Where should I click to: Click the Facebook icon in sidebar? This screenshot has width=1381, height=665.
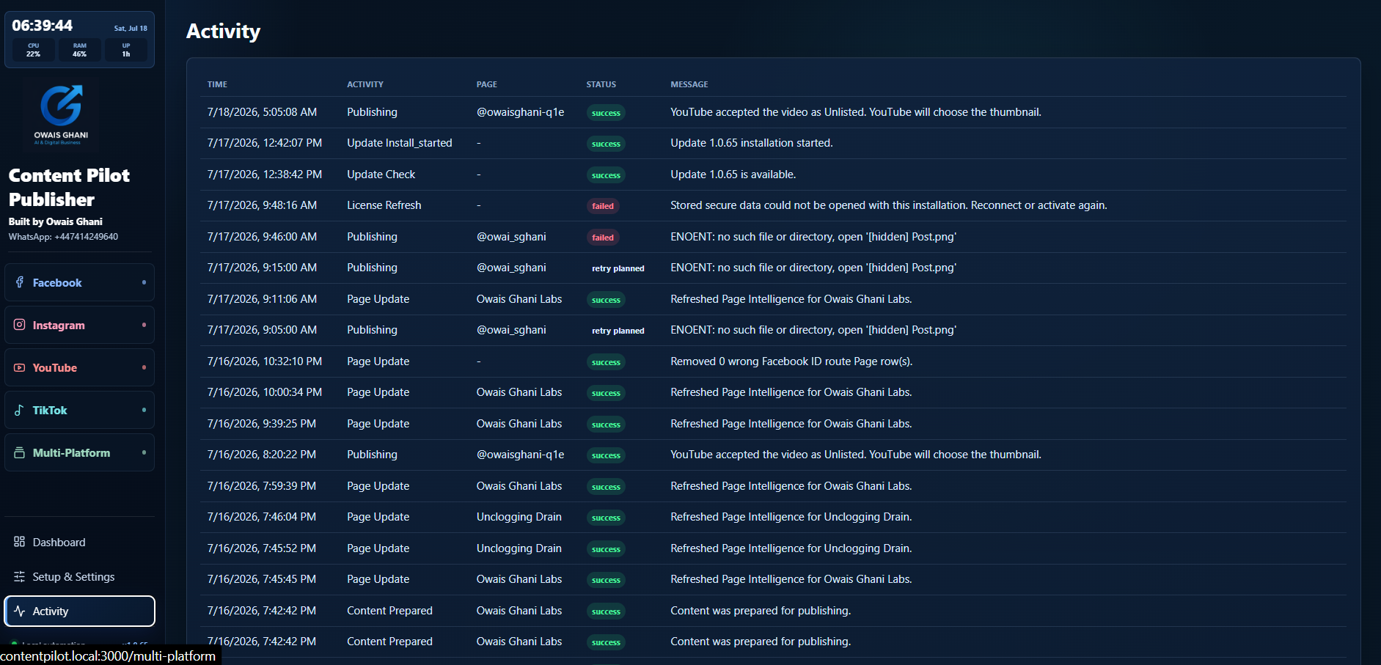pyautogui.click(x=20, y=282)
